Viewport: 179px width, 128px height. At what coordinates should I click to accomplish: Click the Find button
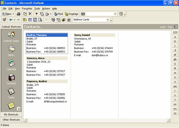point(58,14)
